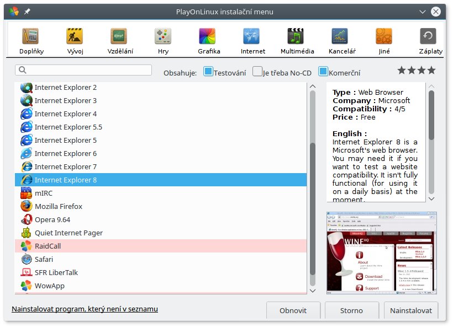The width and height of the screenshot is (453, 328).
Task: Click the search input field
Action: tap(83, 70)
